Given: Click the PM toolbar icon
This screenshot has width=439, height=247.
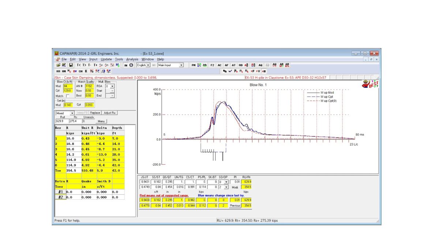Looking at the screenshot, I should [x=194, y=65].
